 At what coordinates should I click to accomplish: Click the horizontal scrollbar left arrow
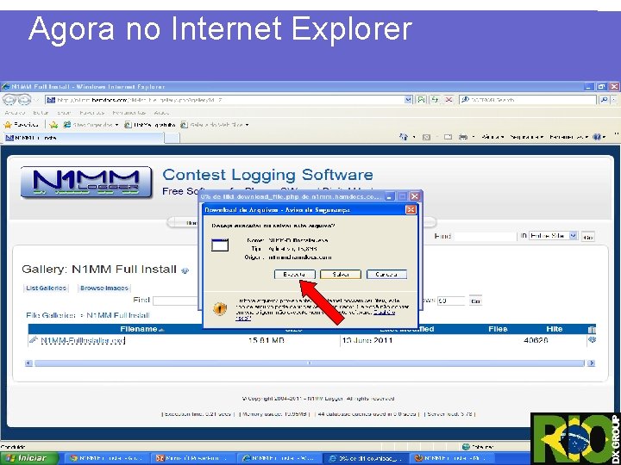coord(28,363)
